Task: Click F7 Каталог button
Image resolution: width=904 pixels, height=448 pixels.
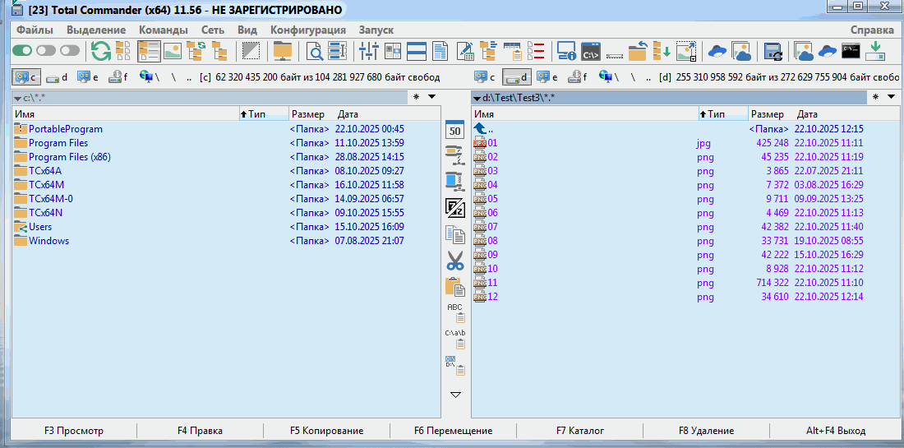Action: click(x=580, y=431)
